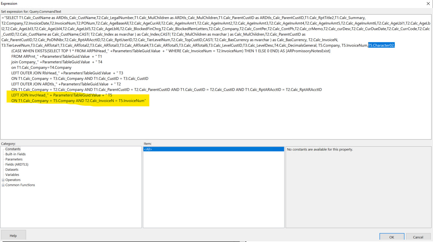433x242 pixels.
Task: Select the Variables category
Action: [x=12, y=175]
